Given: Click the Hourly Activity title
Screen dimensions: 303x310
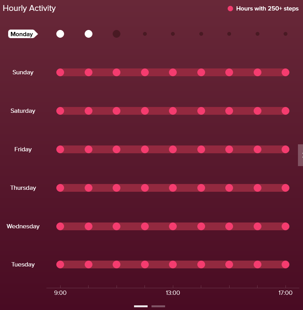Looking at the screenshot, I should click(29, 8).
